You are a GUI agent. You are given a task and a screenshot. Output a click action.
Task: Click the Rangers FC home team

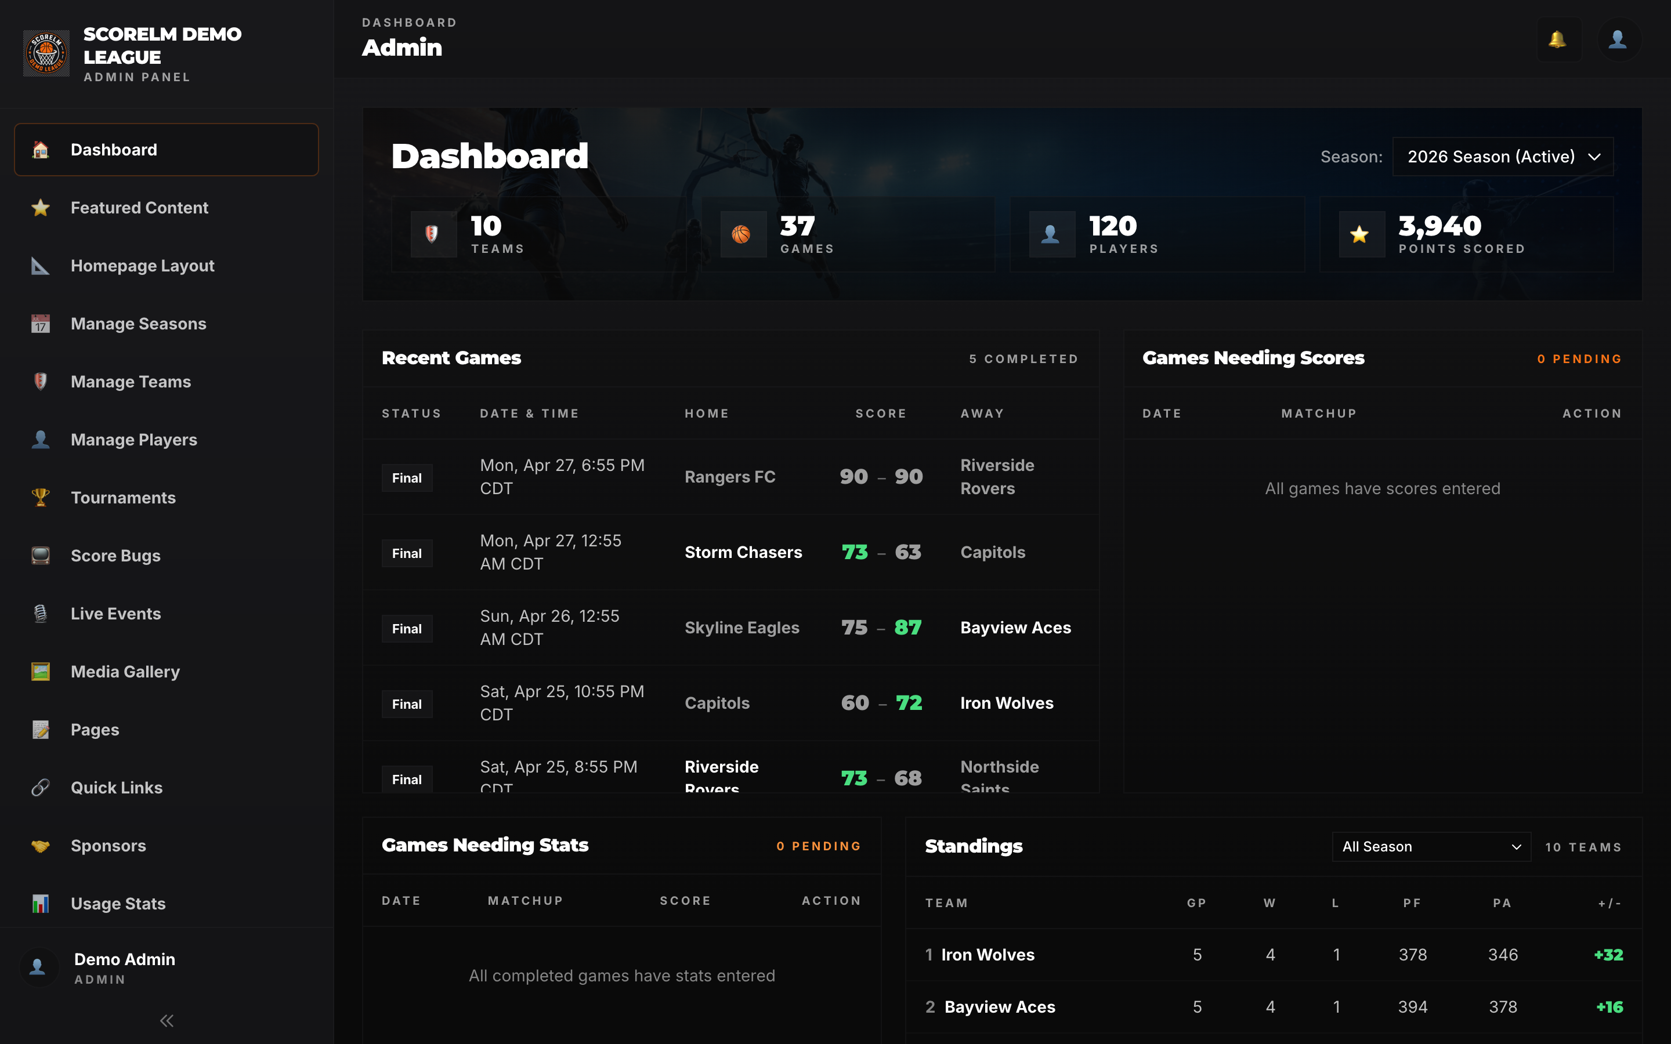[x=730, y=477]
